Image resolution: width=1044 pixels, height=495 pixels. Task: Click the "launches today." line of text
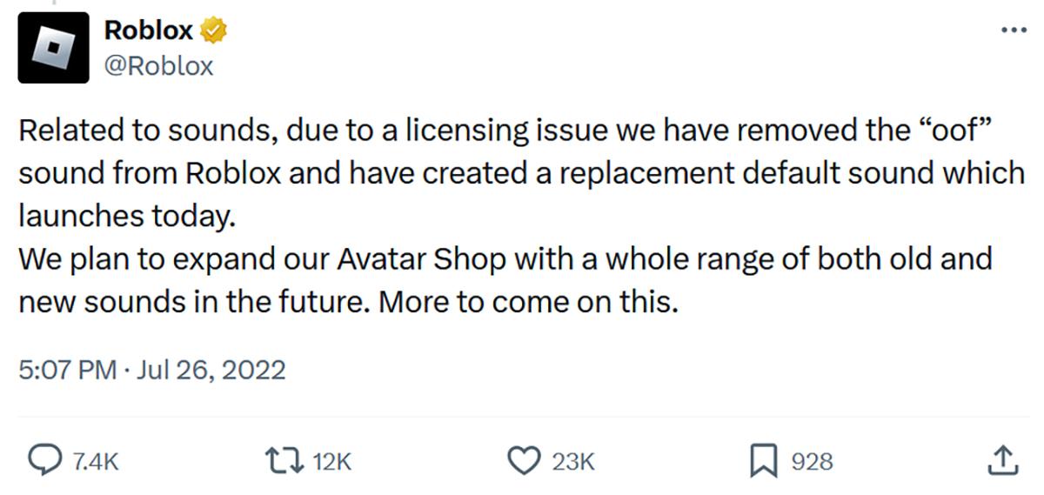127,215
